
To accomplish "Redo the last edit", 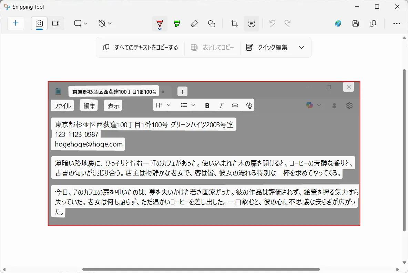I will pyautogui.click(x=287, y=24).
